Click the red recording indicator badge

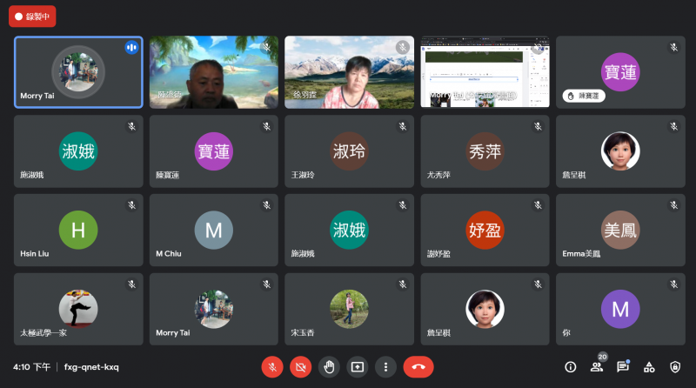tap(32, 17)
